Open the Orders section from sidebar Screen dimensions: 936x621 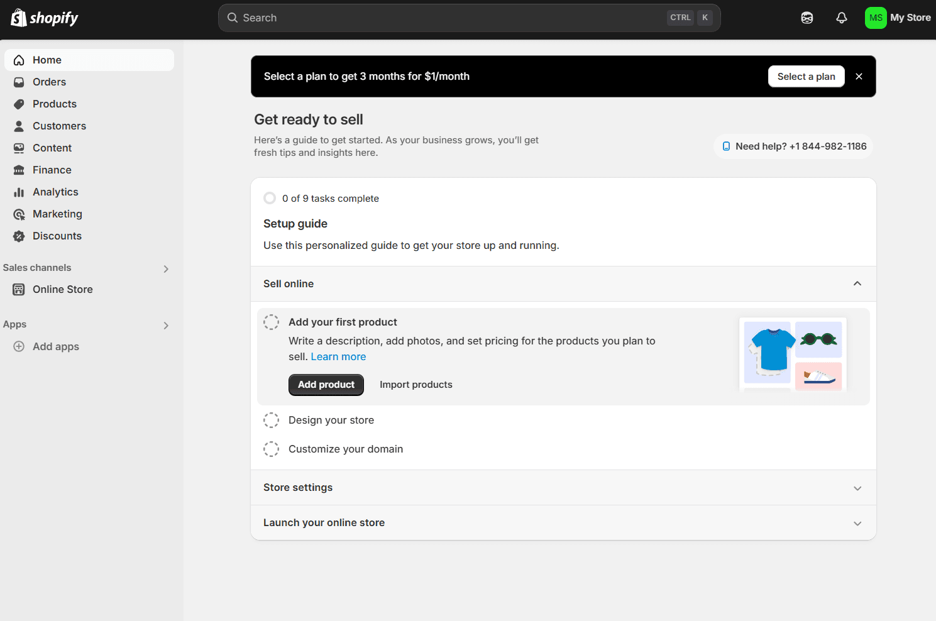[48, 82]
